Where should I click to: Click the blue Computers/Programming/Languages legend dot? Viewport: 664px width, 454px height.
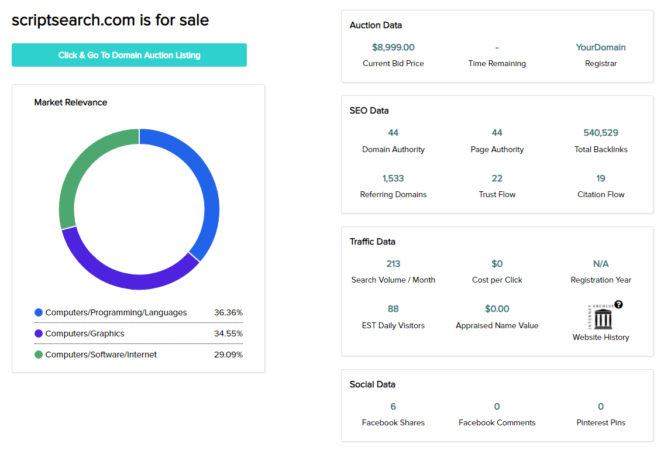(x=39, y=312)
